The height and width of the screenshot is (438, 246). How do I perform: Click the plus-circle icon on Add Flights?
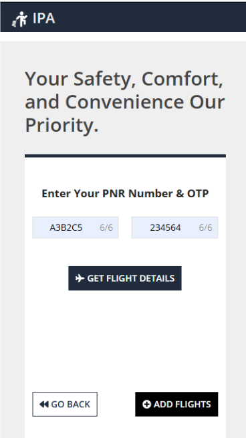(146, 404)
